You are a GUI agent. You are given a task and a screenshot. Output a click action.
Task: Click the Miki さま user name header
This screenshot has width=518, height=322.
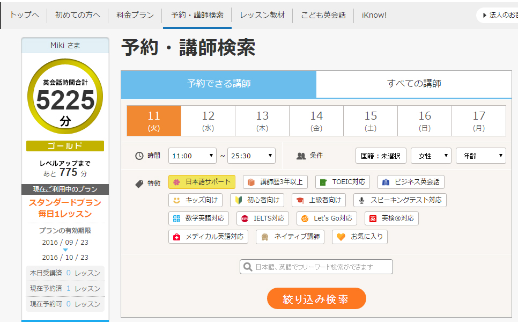click(x=65, y=45)
